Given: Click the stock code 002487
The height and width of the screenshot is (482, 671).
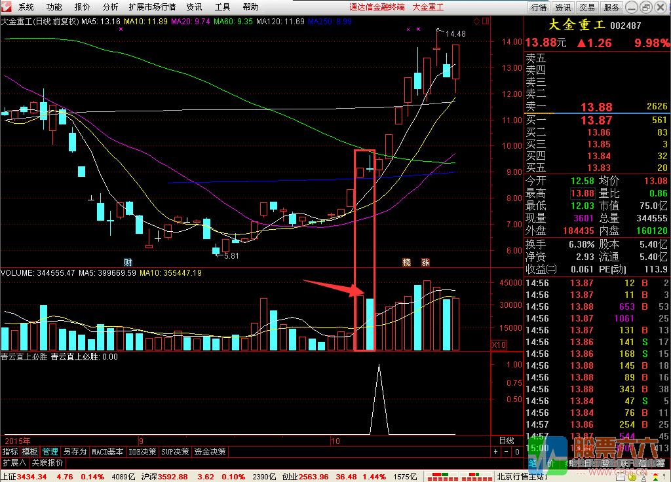Looking at the screenshot, I should [626, 26].
